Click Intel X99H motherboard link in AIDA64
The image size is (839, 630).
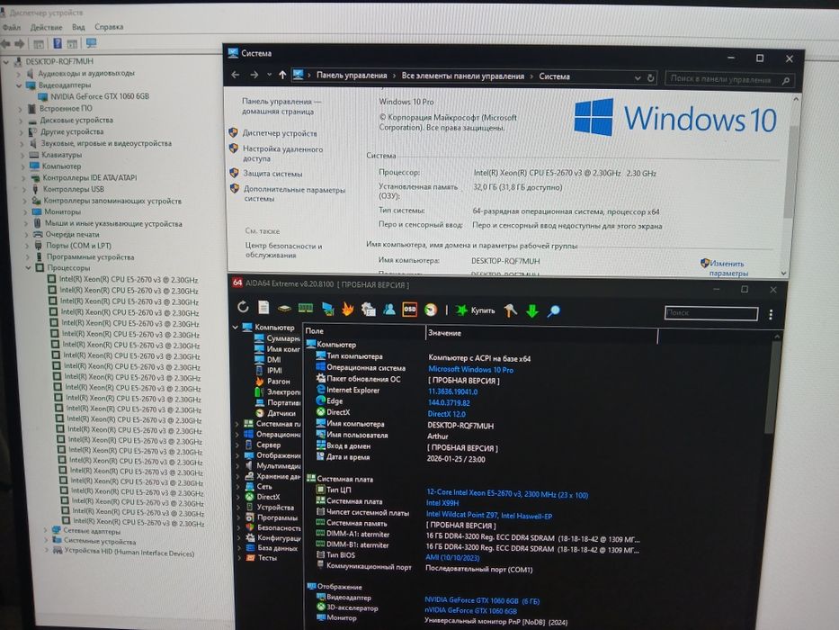pos(442,503)
